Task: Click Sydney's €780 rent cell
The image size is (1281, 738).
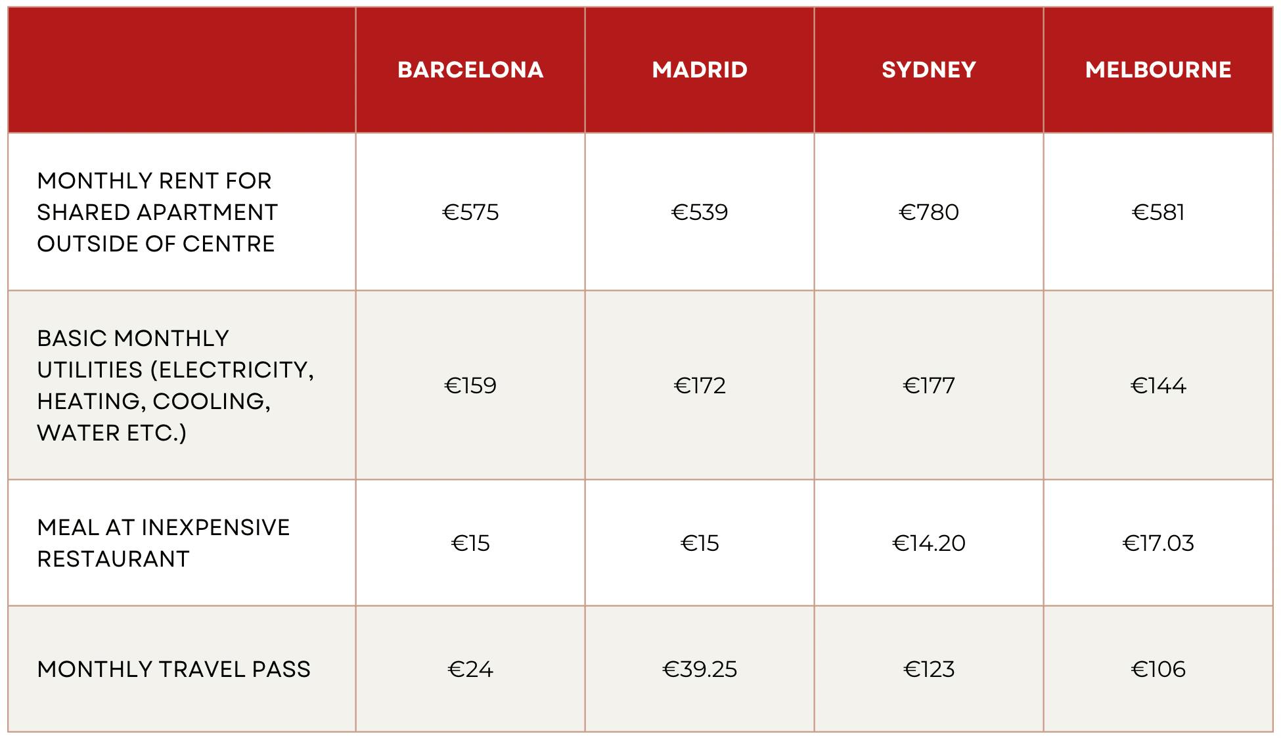Action: [x=929, y=212]
